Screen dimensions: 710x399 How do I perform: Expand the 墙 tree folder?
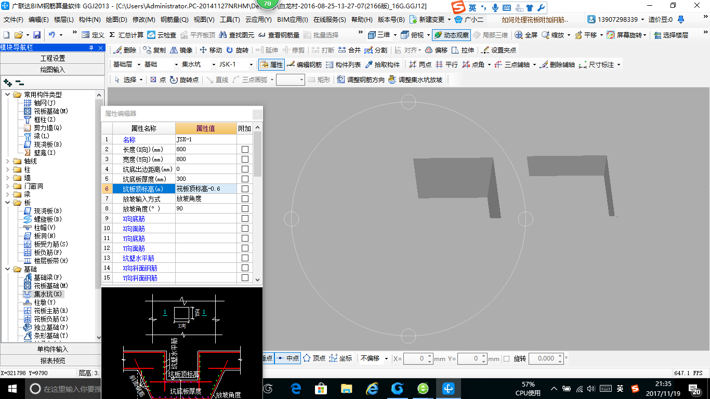tap(8, 178)
